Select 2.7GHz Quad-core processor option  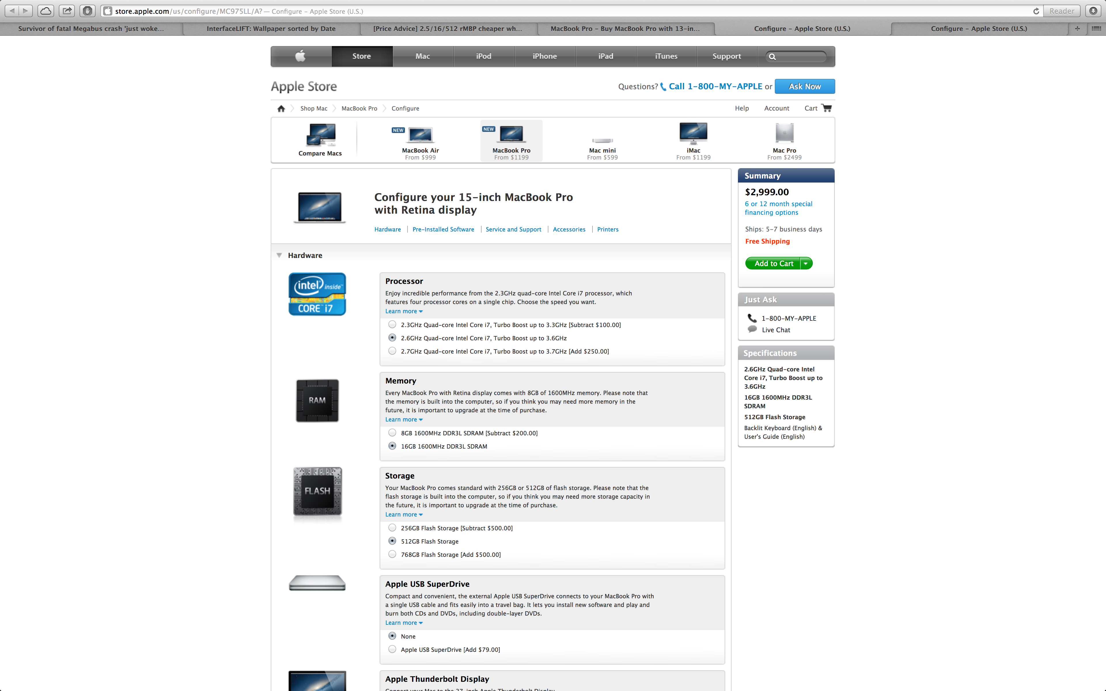click(x=392, y=351)
